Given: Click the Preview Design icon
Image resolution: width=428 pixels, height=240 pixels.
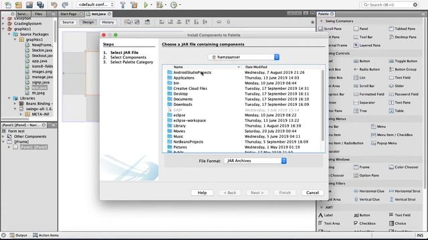Looking at the screenshot, I should 147,22.
